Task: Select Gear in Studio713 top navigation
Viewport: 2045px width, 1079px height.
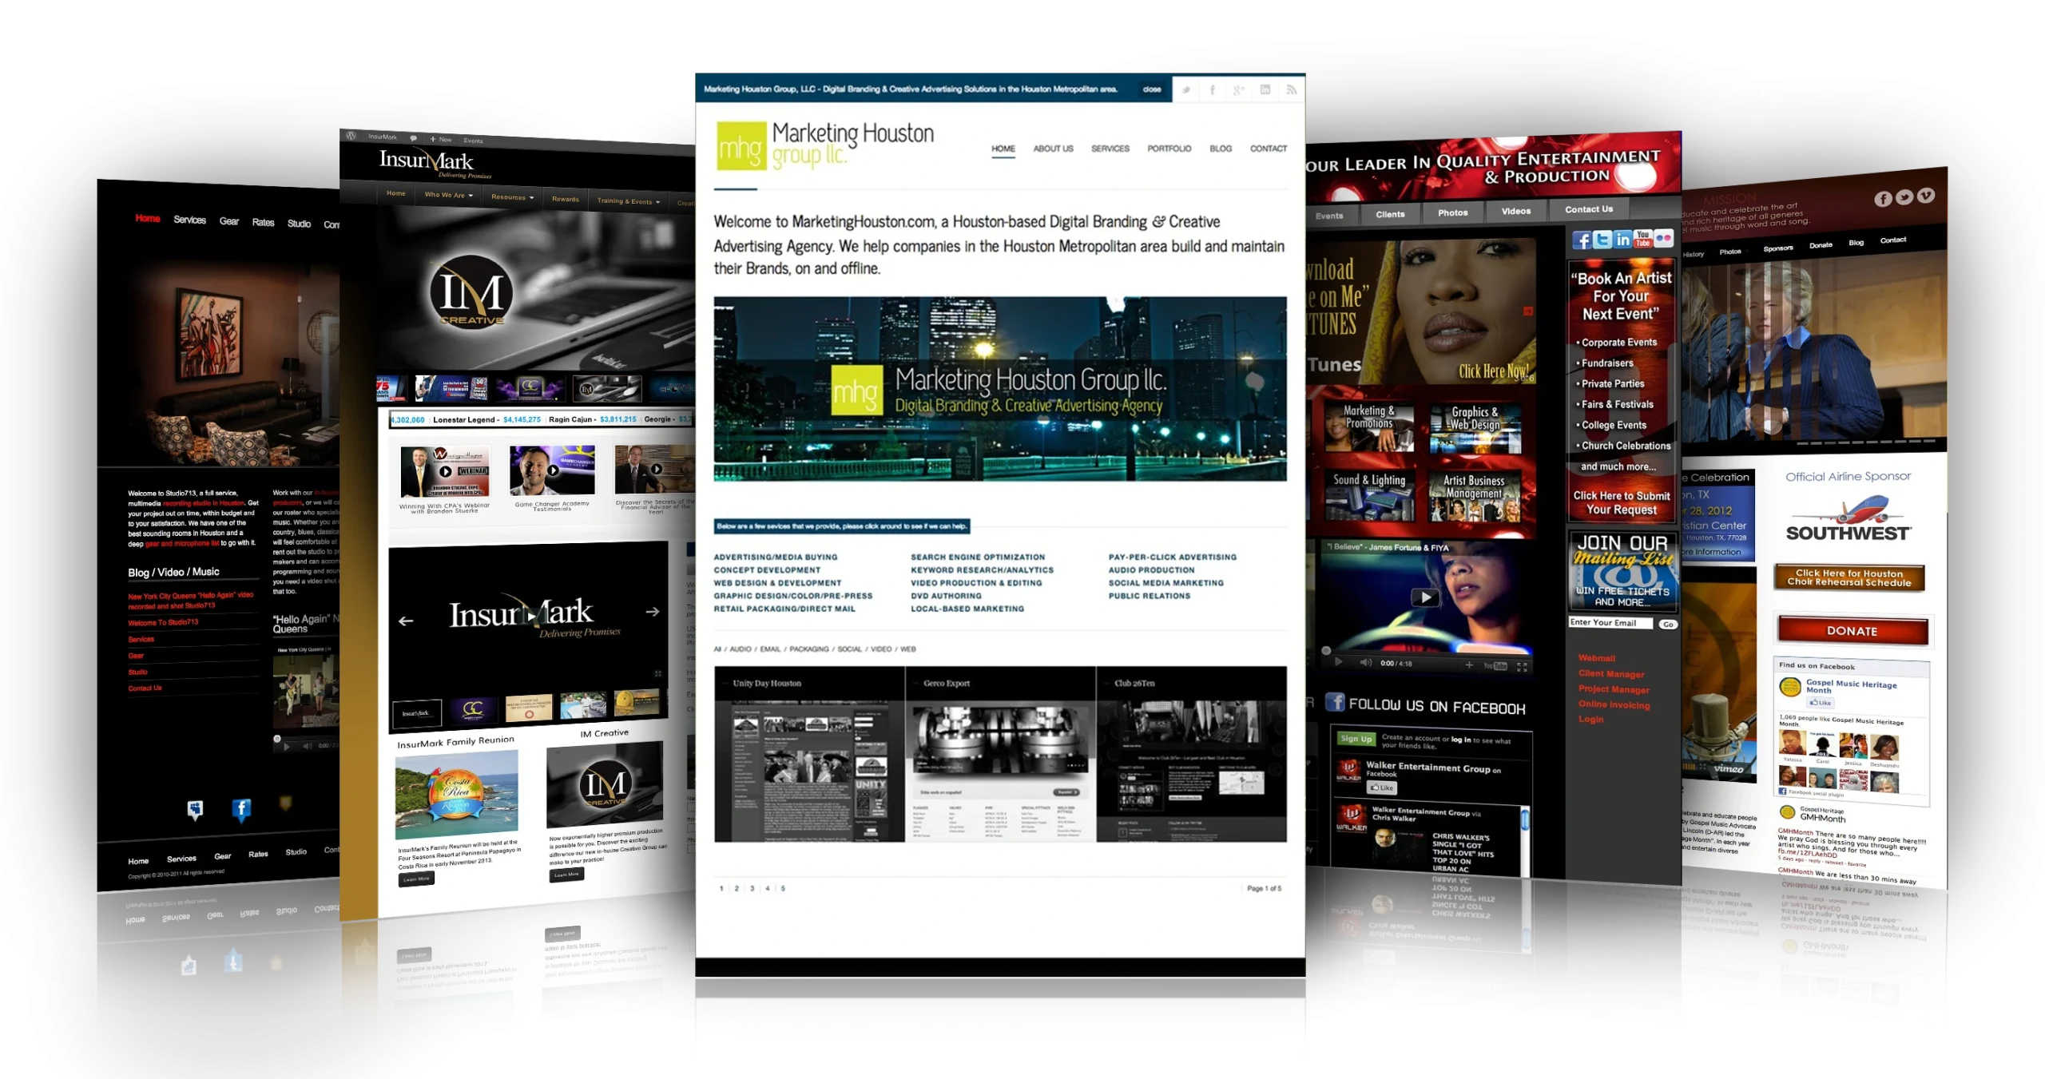Action: [x=229, y=221]
